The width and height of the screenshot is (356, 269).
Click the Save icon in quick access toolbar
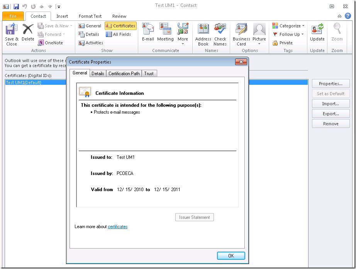(16, 6)
